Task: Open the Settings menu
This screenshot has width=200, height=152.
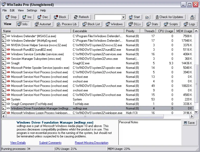Action: 32,10
